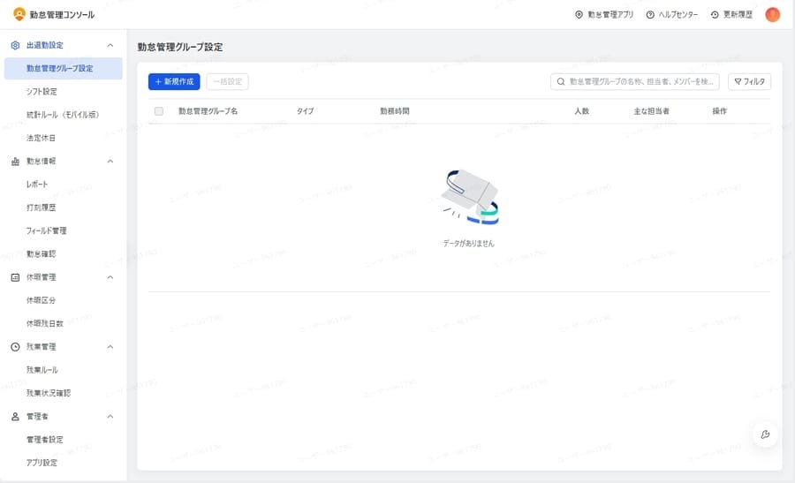Click the floating support icon at bottom right
This screenshot has width=795, height=483.
point(765,434)
